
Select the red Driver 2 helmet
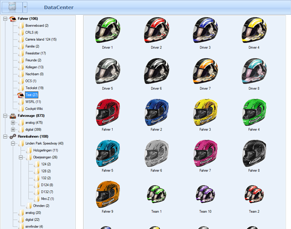156,30
